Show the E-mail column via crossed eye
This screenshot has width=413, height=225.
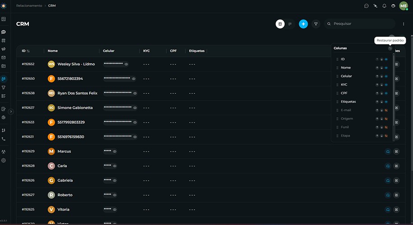pos(386,110)
